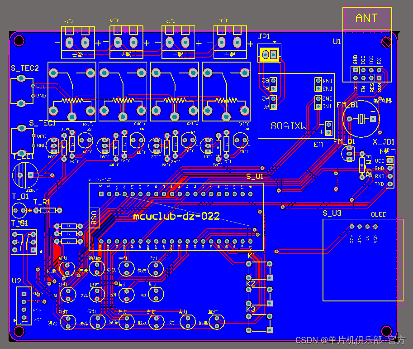Click the FM_Q1 transistor label

pos(344,142)
